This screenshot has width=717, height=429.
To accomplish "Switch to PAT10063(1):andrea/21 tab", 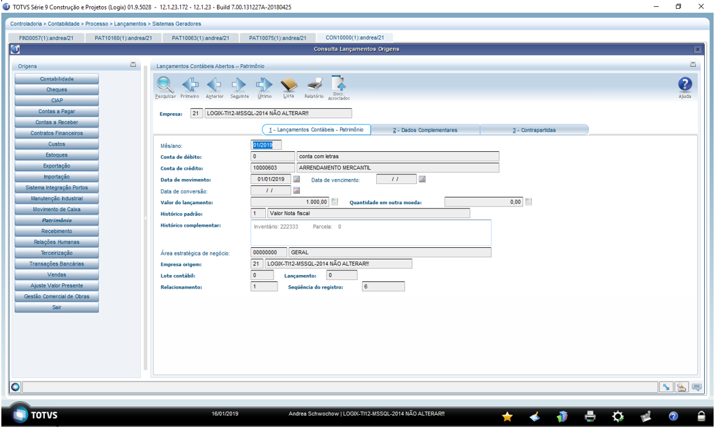I will pos(200,38).
